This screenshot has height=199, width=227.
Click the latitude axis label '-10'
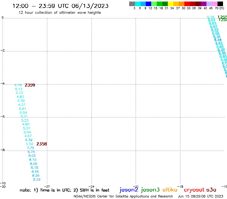(3, 183)
